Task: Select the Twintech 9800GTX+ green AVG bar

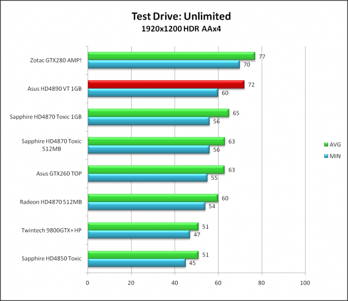Action: pyautogui.click(x=143, y=226)
